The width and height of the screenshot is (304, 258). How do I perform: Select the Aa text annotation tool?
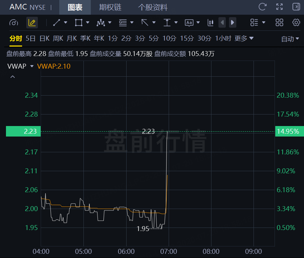(x=189, y=23)
